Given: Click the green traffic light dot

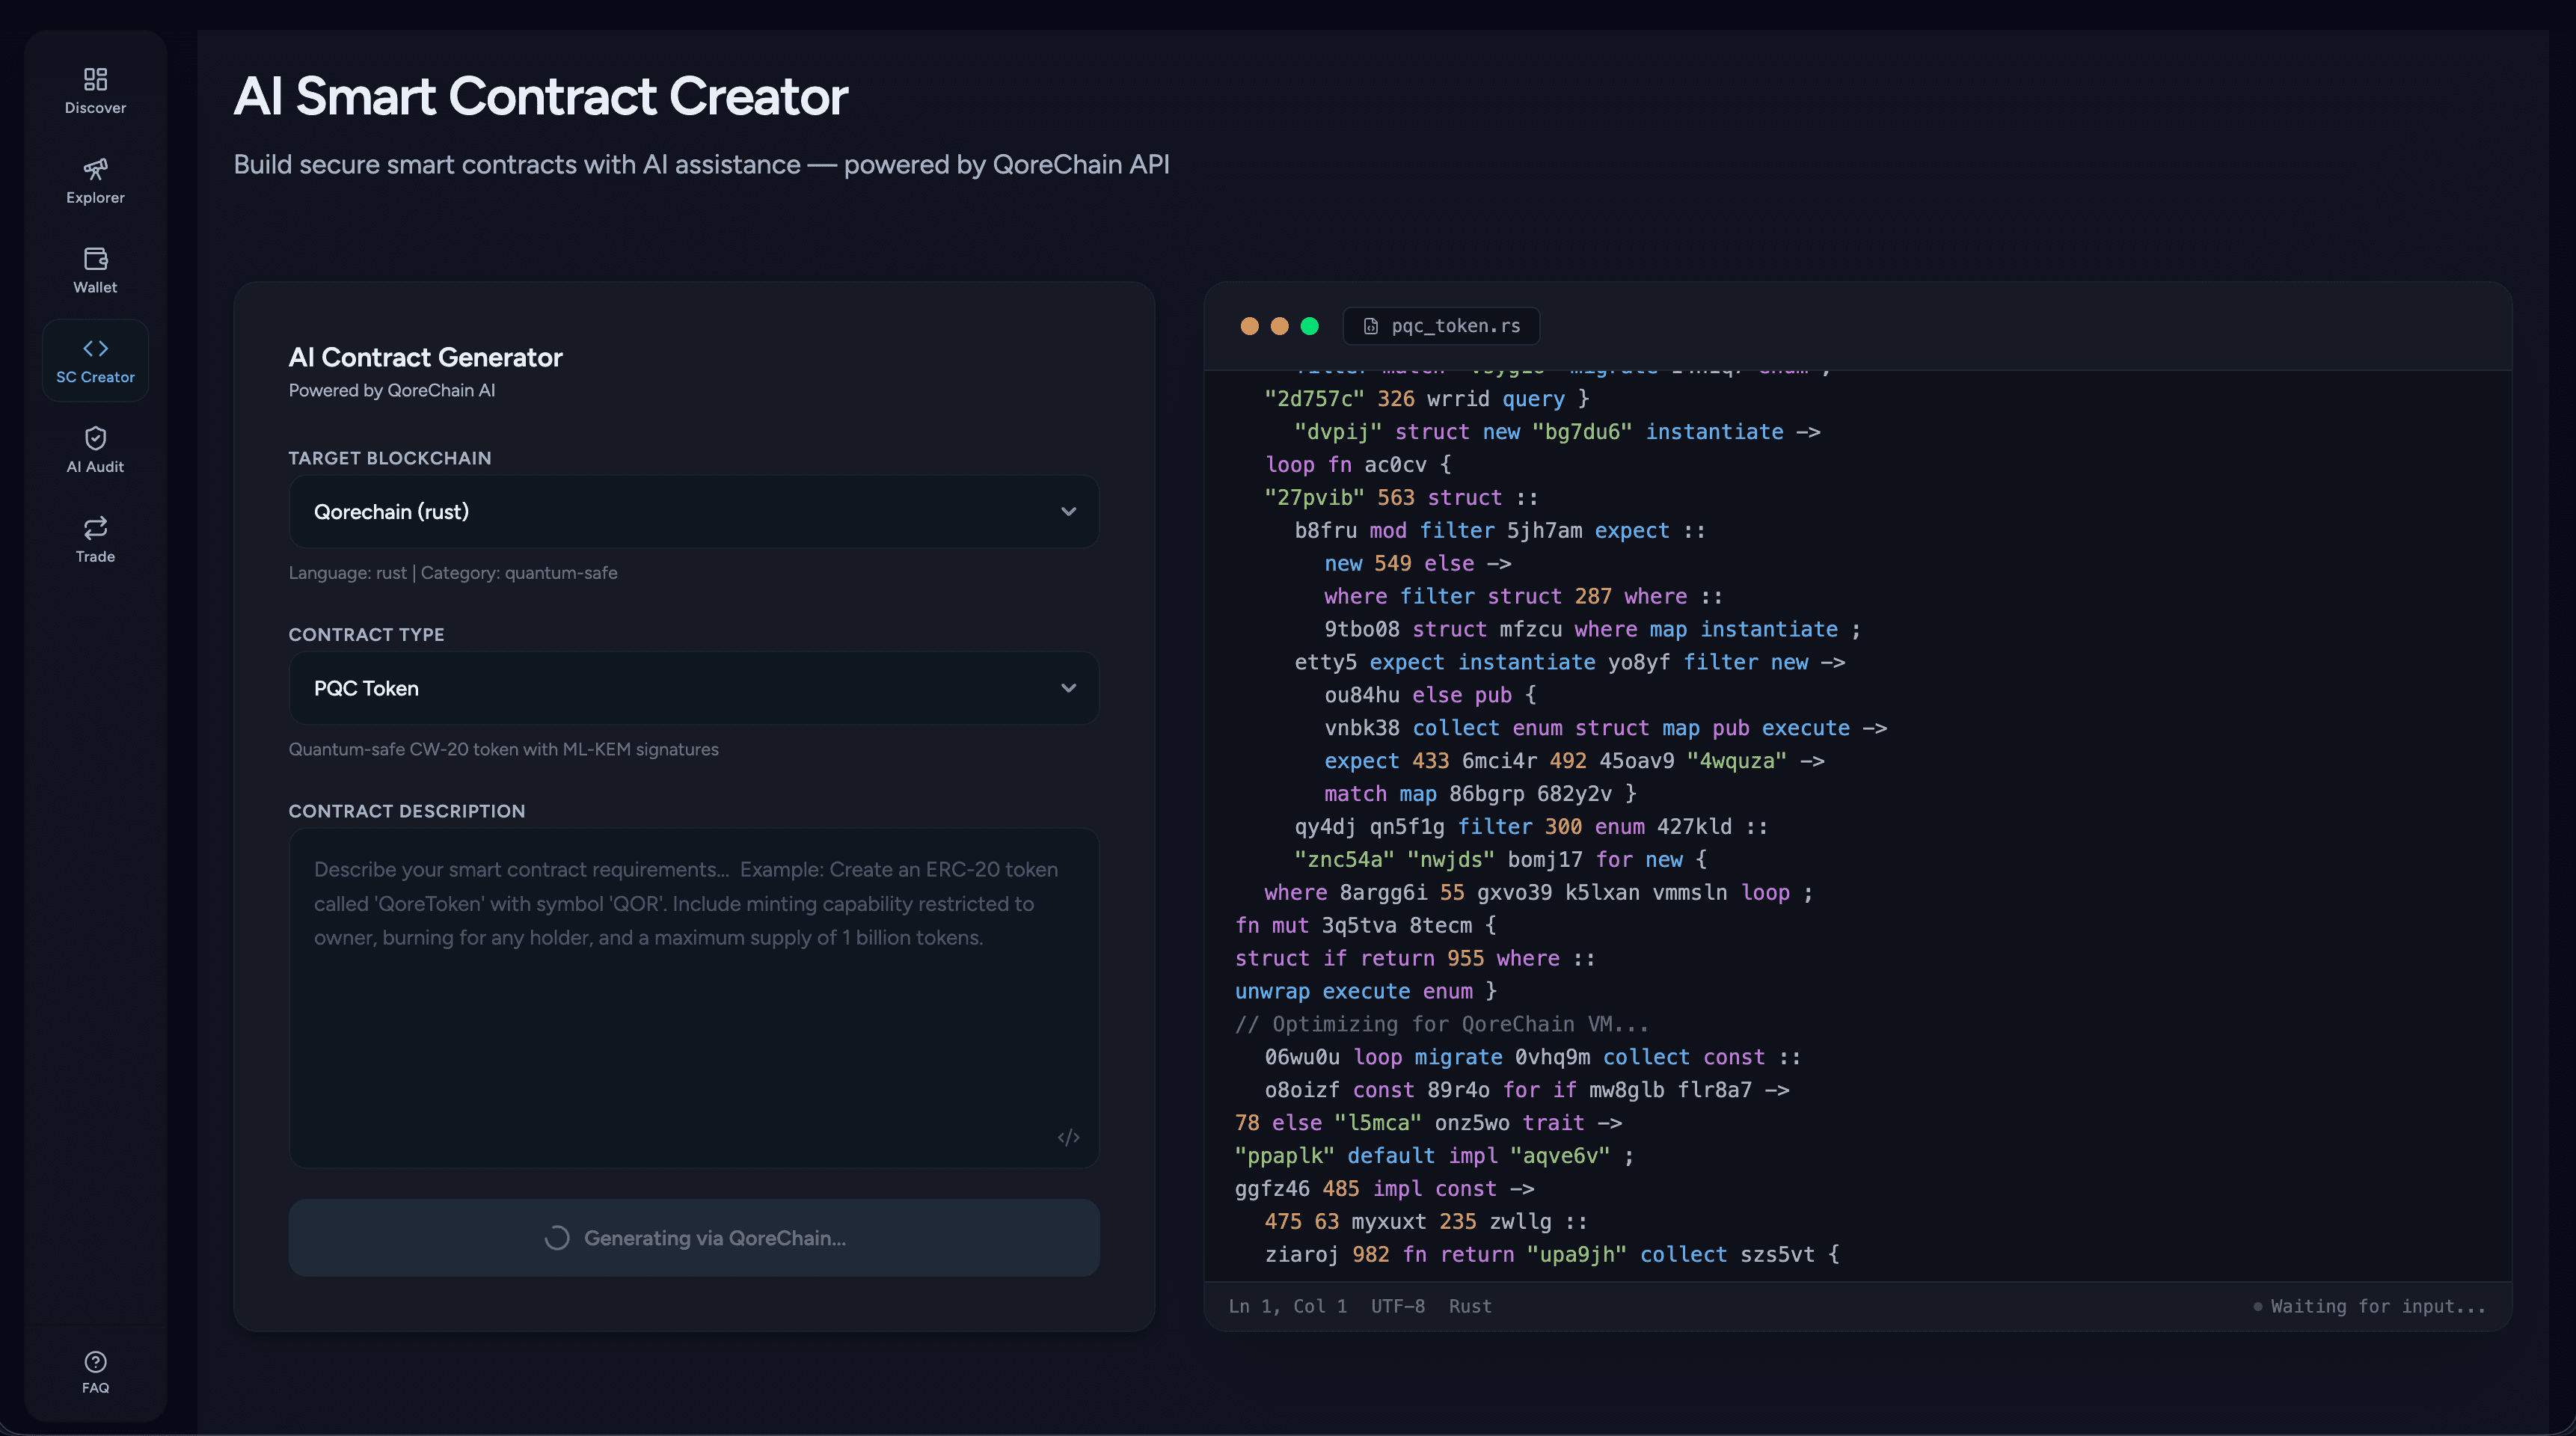Looking at the screenshot, I should [x=1309, y=326].
